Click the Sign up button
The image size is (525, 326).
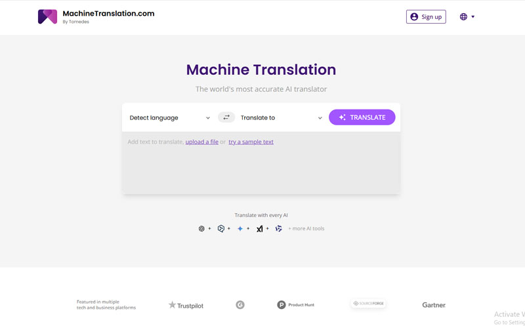pos(426,17)
